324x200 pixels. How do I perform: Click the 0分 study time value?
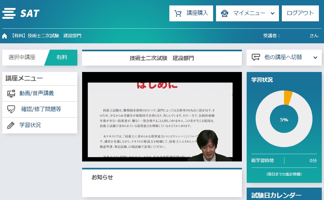313,161
